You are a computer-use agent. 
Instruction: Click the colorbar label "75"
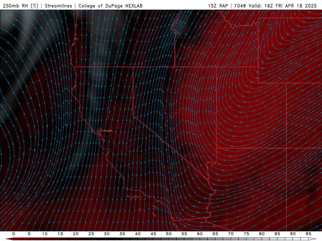pyautogui.click(x=246, y=234)
